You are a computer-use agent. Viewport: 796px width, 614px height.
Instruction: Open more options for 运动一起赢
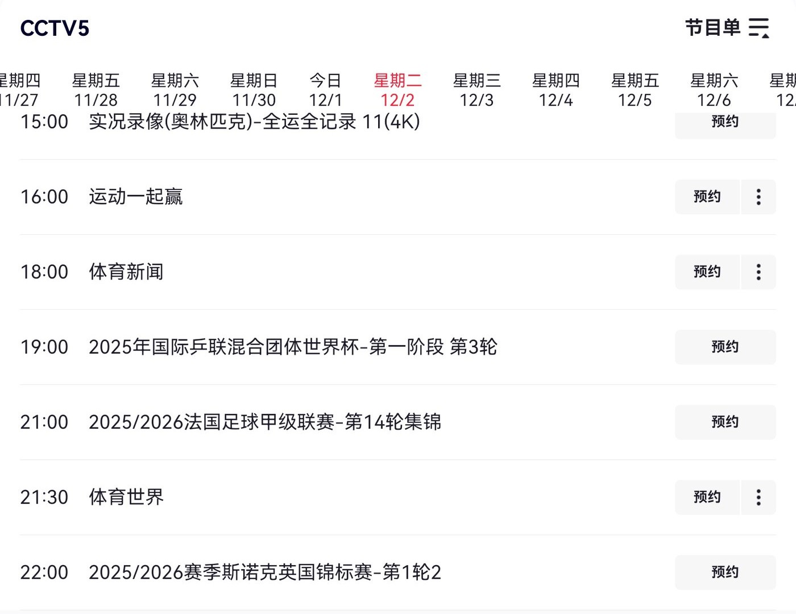[x=758, y=197]
